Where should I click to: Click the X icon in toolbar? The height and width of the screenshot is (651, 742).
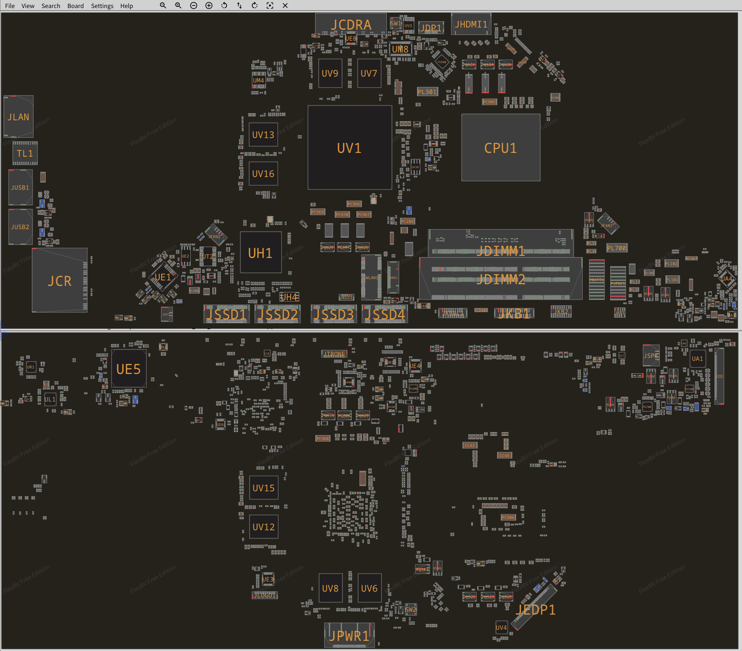(x=285, y=6)
